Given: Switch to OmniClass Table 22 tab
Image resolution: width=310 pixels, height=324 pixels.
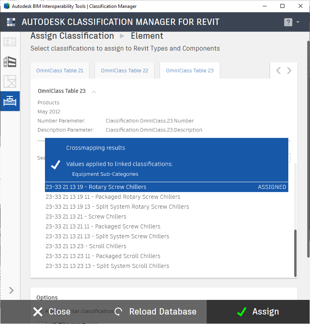Looking at the screenshot, I should (x=125, y=70).
